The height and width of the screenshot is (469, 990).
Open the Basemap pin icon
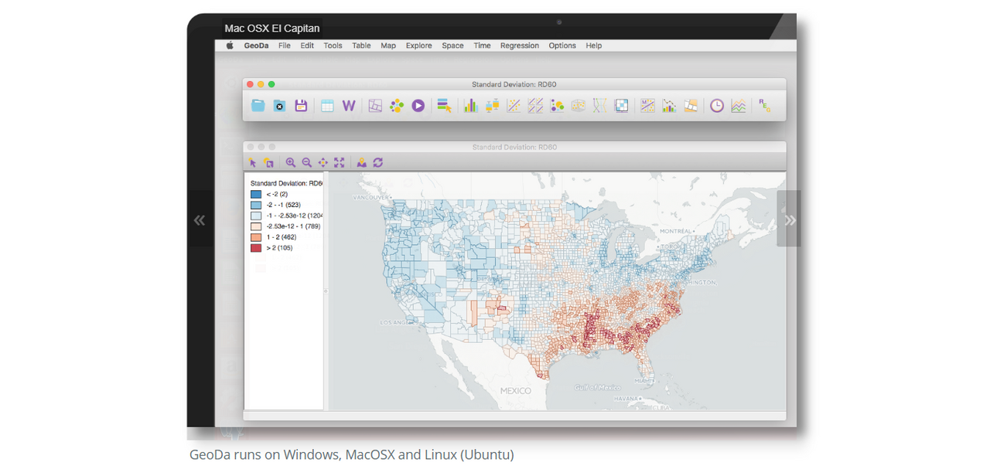pos(361,162)
